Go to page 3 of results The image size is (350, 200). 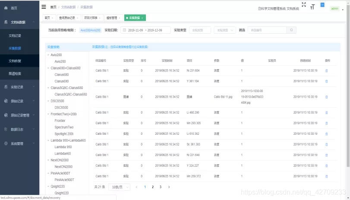pos(161,187)
